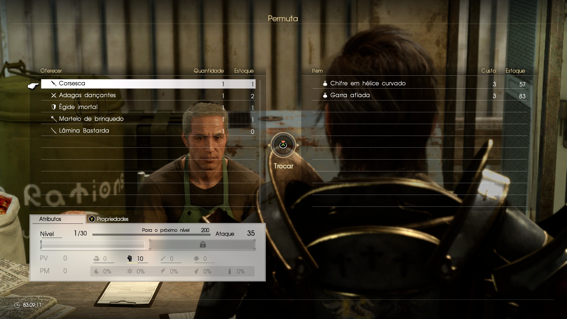The height and width of the screenshot is (319, 567).
Task: Click the Quantidade column header
Action: point(209,71)
